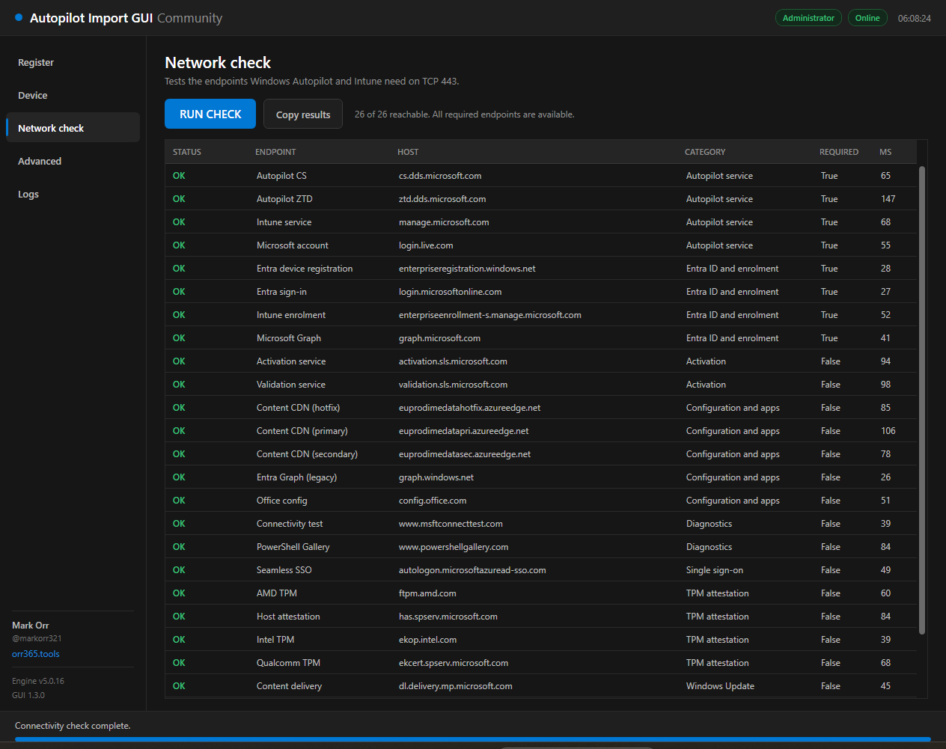
Task: Select the Host attestation endpoint
Action: [x=288, y=617]
